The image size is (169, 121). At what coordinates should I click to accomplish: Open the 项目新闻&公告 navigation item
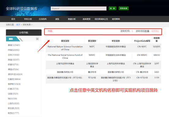click(x=101, y=19)
